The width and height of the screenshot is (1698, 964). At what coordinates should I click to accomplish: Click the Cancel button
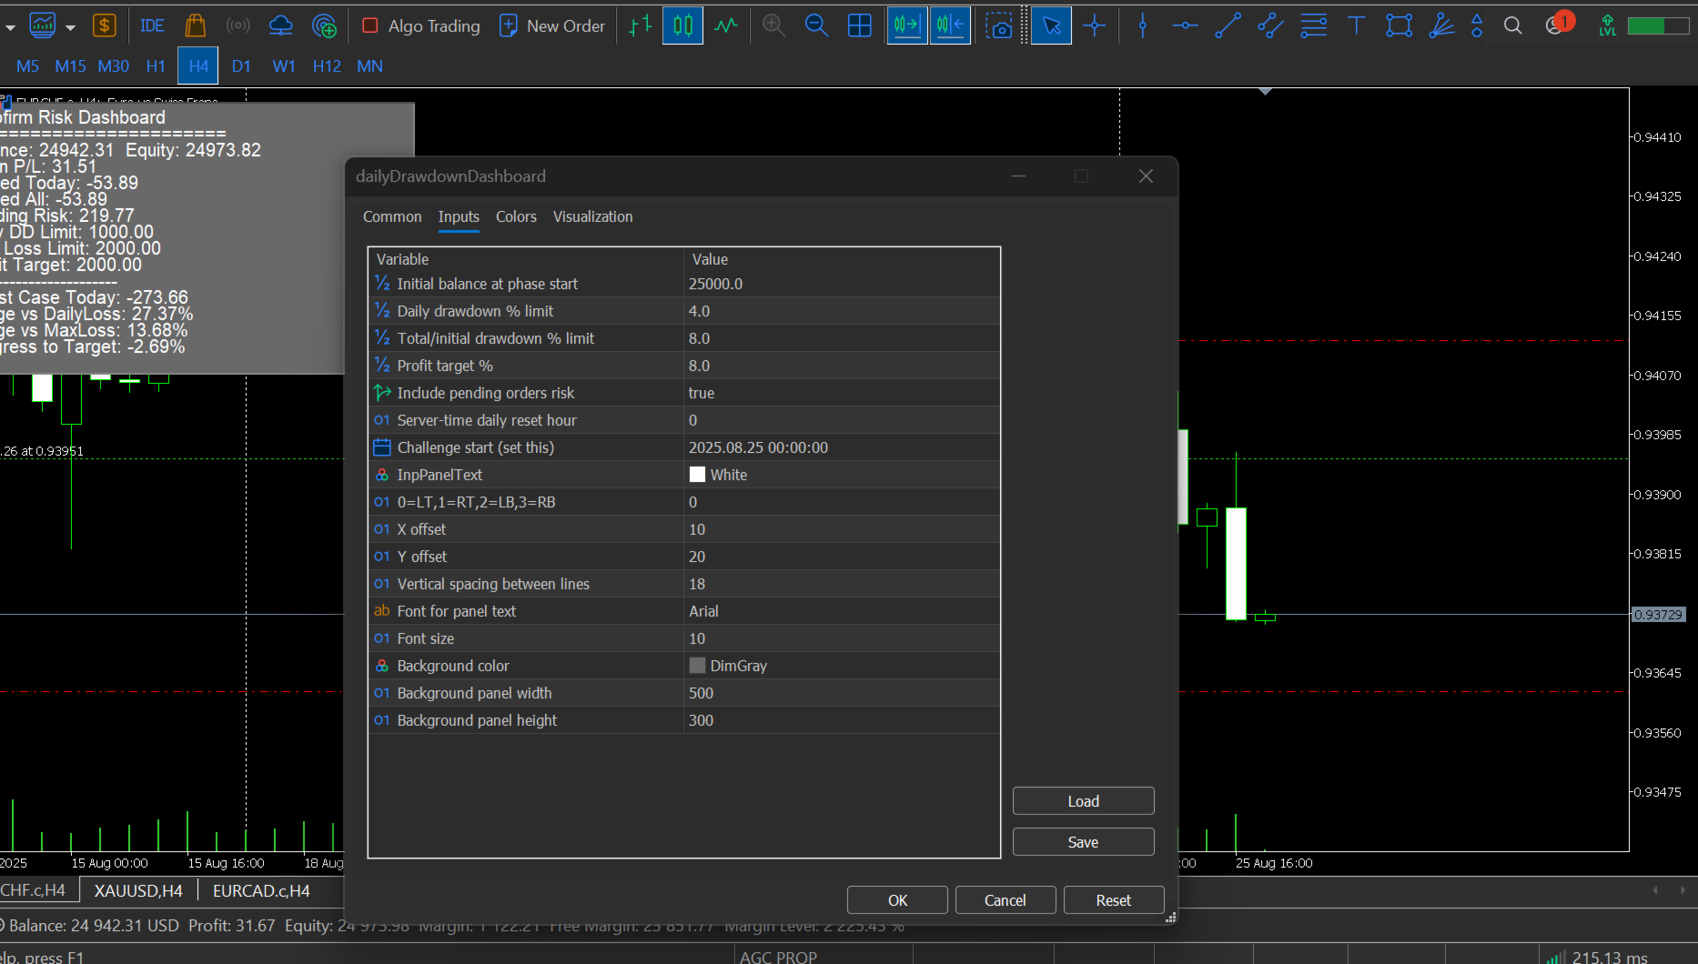[1006, 900]
